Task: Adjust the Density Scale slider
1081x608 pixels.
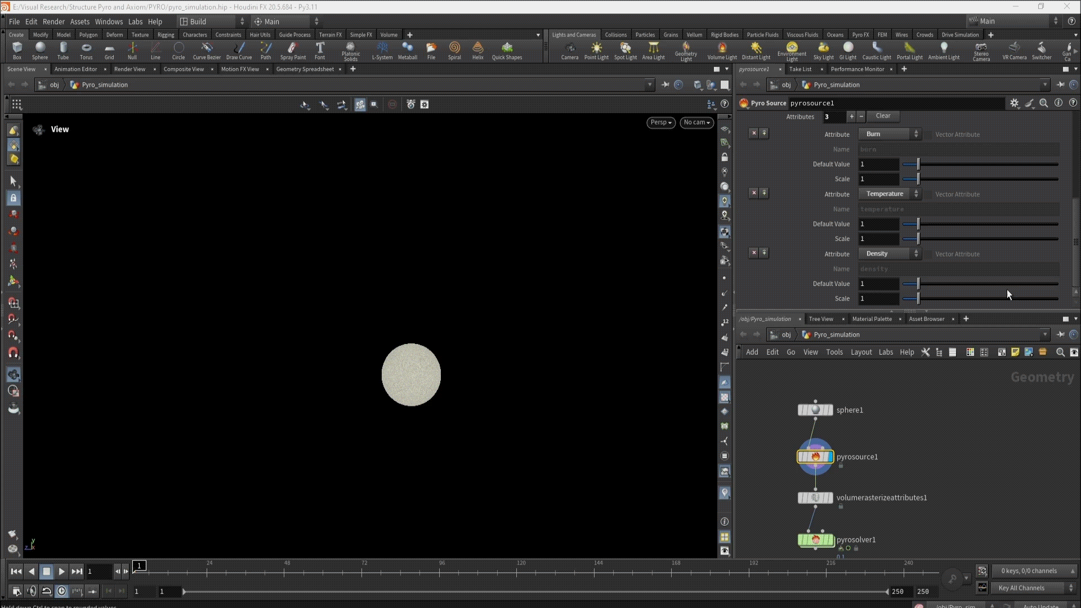Action: click(918, 298)
